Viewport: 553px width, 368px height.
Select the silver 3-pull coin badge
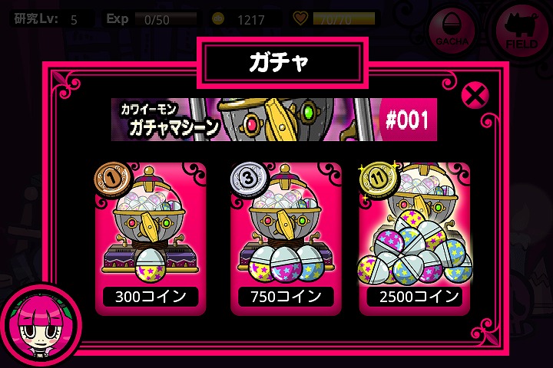point(249,178)
